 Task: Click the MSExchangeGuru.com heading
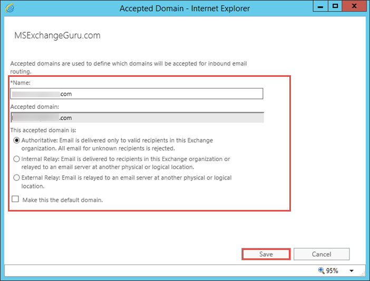pos(57,36)
